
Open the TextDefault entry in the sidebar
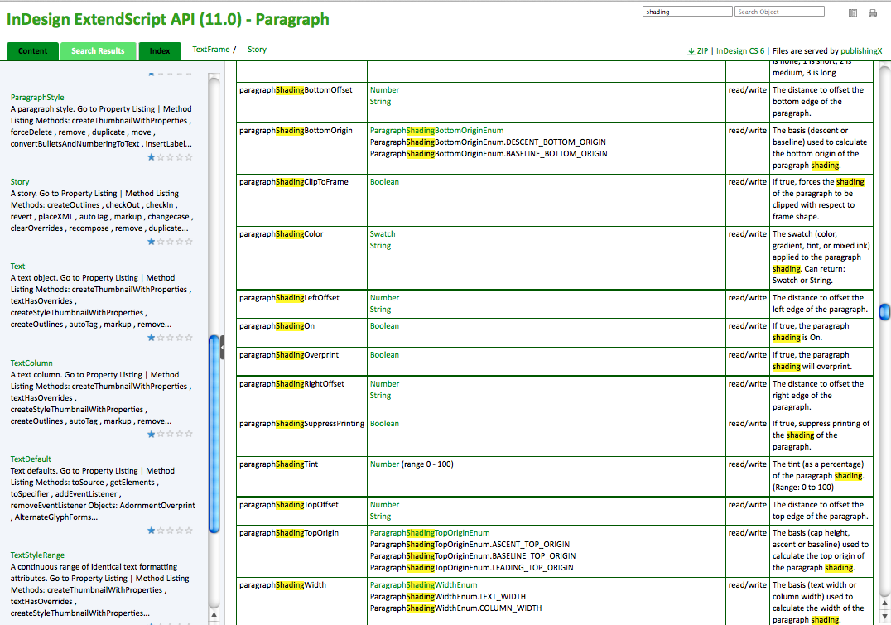pos(31,459)
